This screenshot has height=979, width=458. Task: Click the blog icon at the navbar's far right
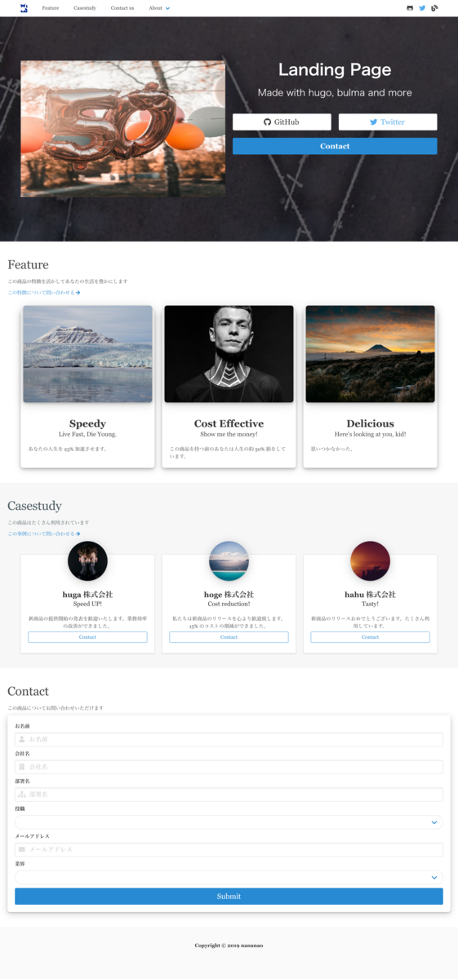pos(434,8)
